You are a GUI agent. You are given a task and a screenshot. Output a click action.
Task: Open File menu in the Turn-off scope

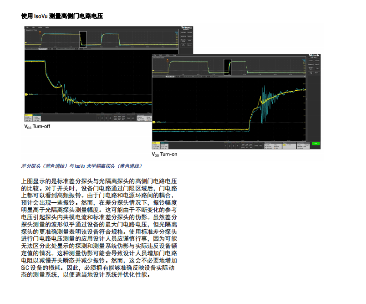(x=27, y=27)
